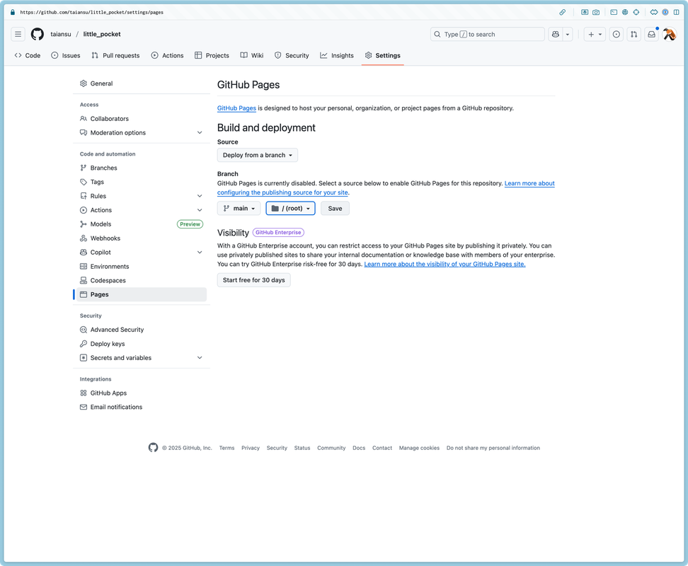Open Email notifications in sidebar

point(142,408)
